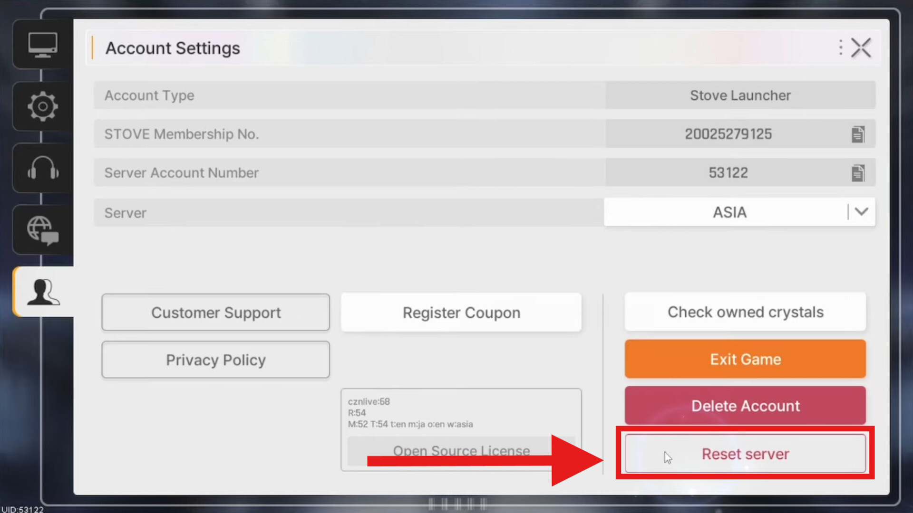The image size is (913, 513).
Task: Copy the Server Account Number
Action: [857, 173]
